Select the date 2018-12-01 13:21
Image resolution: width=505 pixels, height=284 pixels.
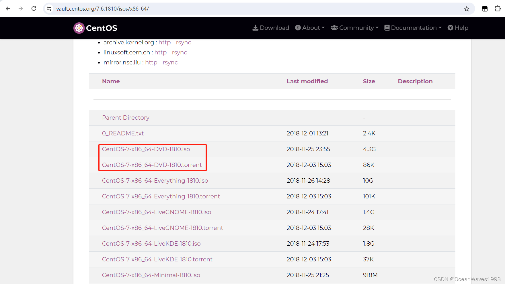(307, 133)
